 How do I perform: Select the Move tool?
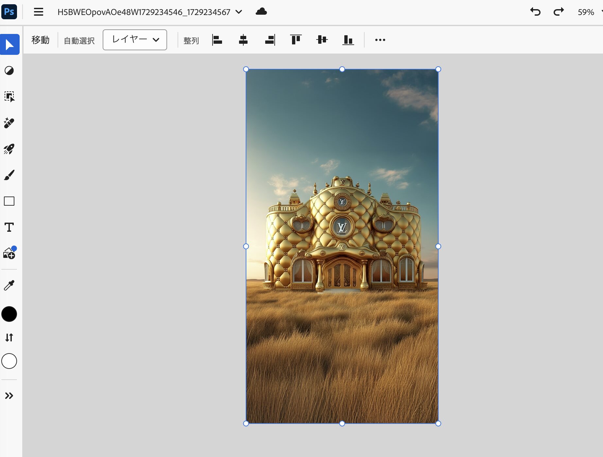(x=10, y=44)
